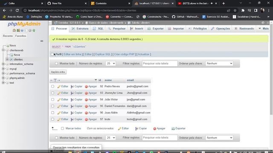
Task: Click the log out icon beside home
Action: pyautogui.click(x=18, y=30)
